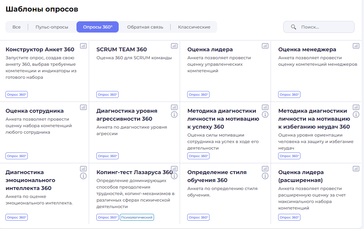The height and width of the screenshot is (229, 364).
Task: Switch to the Пульс-опросы tab
Action: click(52, 27)
